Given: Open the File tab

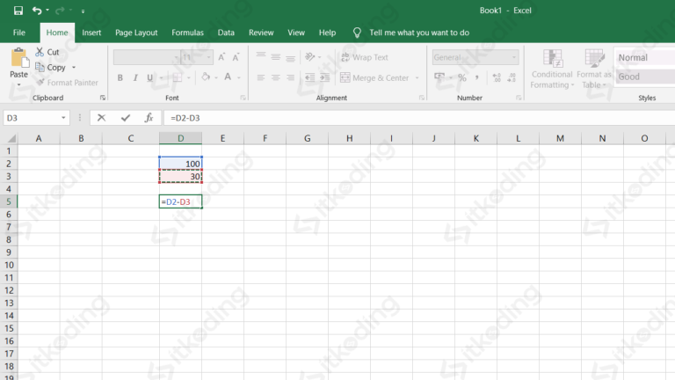Looking at the screenshot, I should pyautogui.click(x=19, y=33).
